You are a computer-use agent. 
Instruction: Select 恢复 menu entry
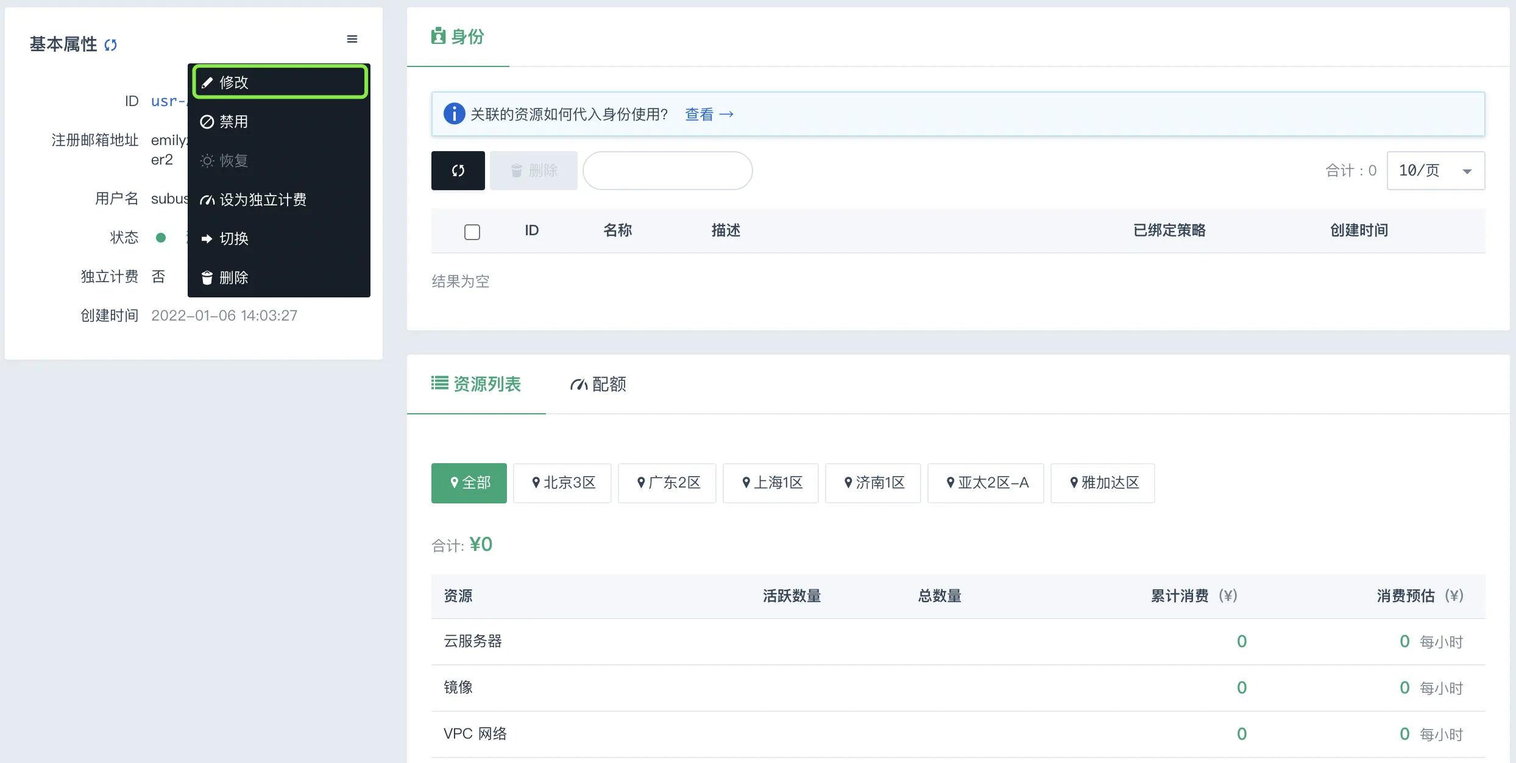tap(279, 160)
